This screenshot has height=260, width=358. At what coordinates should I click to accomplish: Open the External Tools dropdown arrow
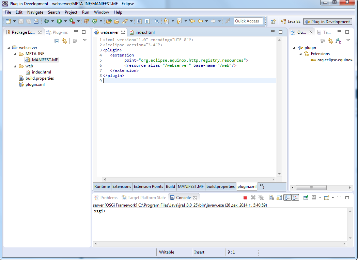click(78, 21)
